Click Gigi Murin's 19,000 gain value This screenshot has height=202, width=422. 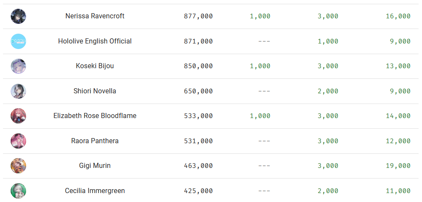pyautogui.click(x=398, y=166)
